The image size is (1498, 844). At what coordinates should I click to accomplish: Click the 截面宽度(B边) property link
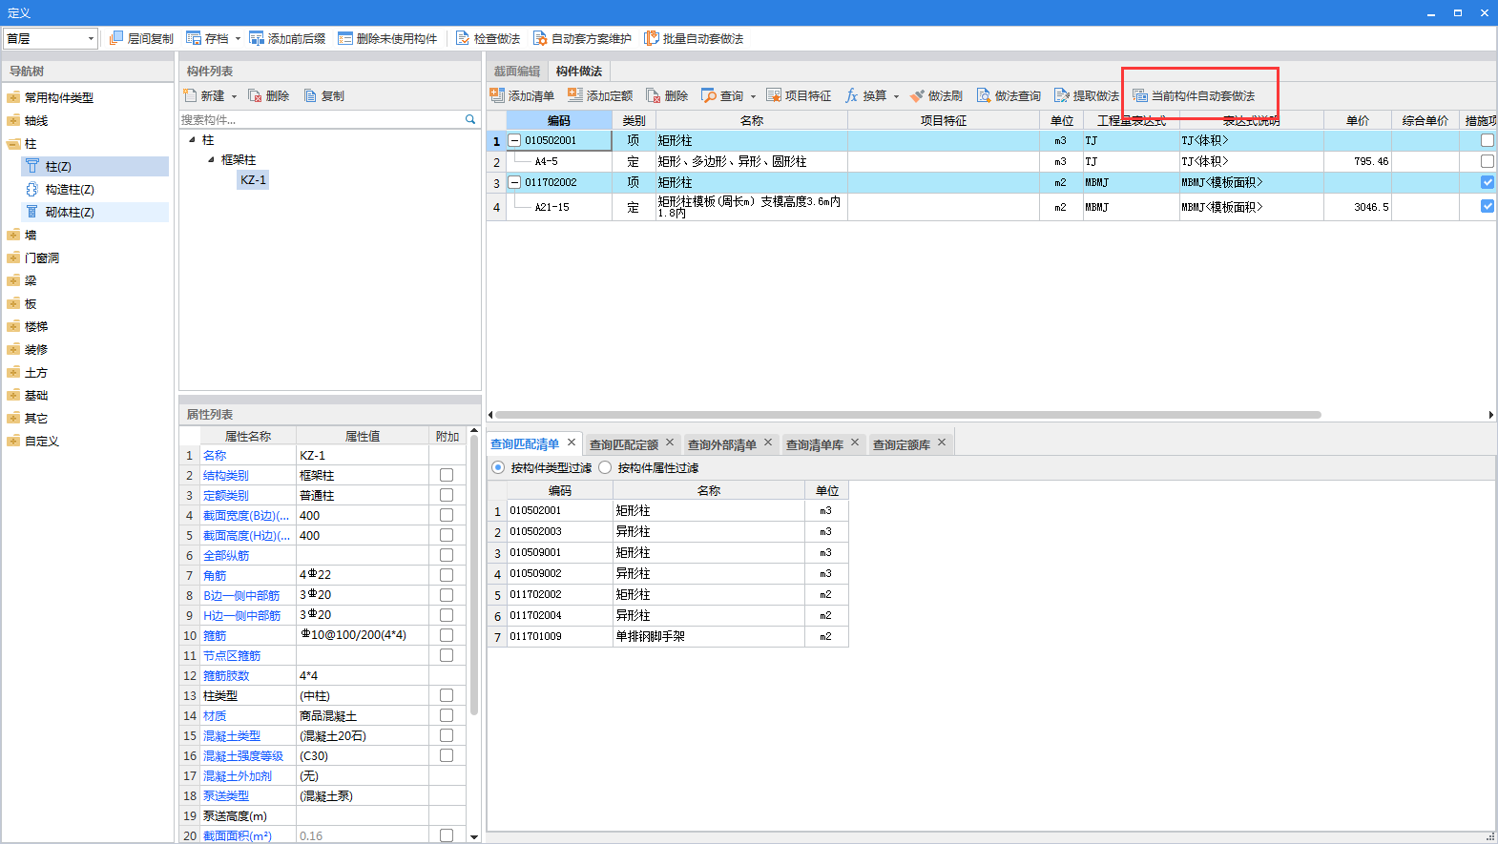[x=246, y=515]
